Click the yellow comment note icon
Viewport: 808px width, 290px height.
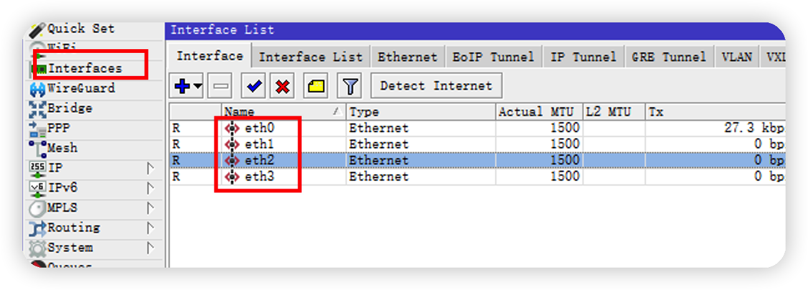pyautogui.click(x=316, y=87)
